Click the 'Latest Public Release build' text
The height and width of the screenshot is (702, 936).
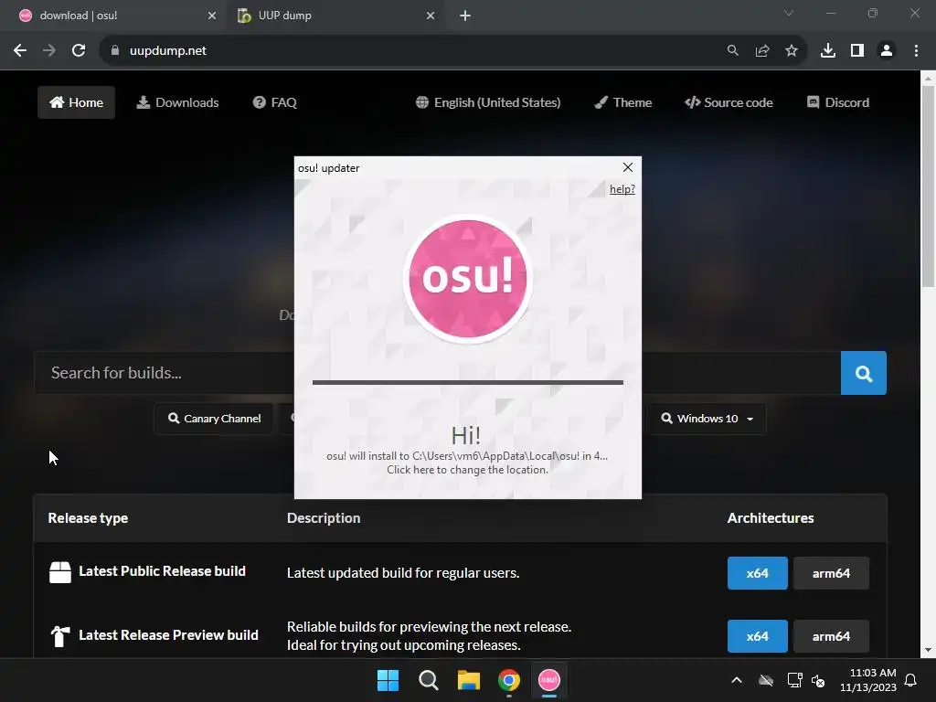(162, 571)
